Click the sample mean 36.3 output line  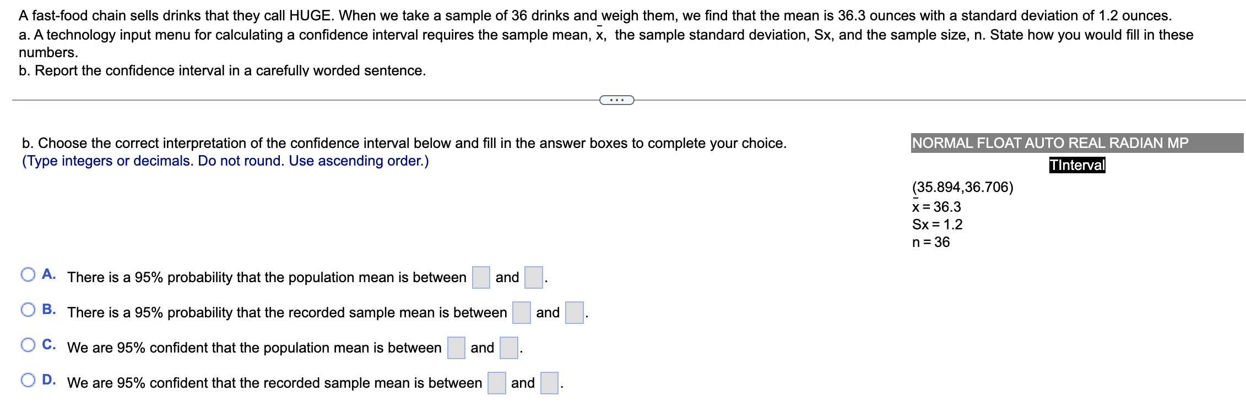tap(936, 207)
